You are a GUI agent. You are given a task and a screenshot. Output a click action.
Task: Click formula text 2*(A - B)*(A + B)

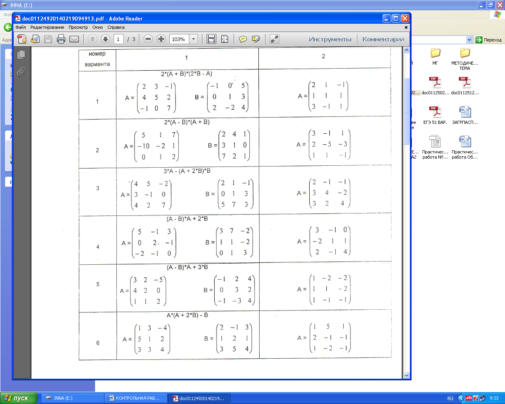coord(187,122)
